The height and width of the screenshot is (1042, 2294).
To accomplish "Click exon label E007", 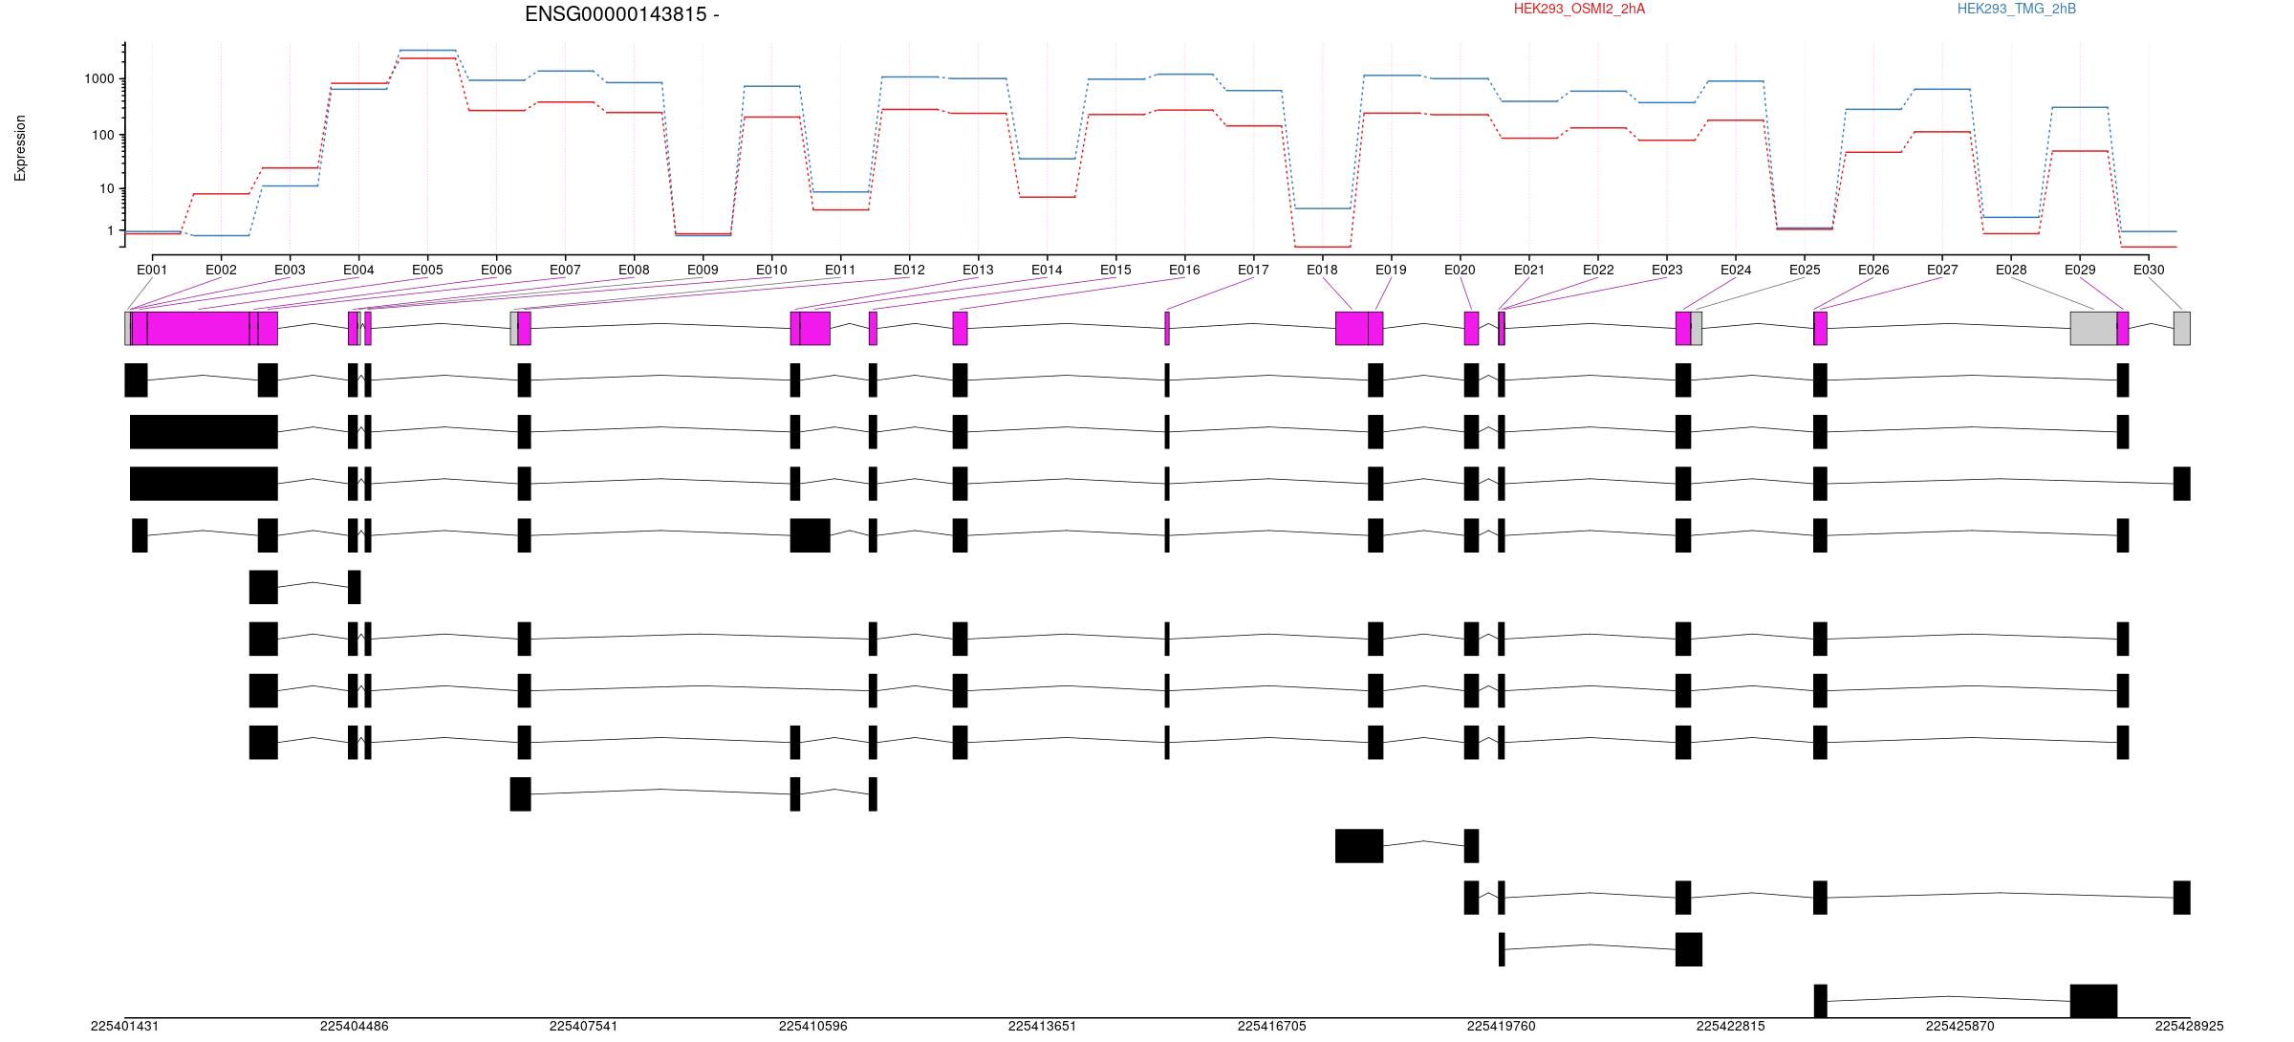I will (565, 270).
